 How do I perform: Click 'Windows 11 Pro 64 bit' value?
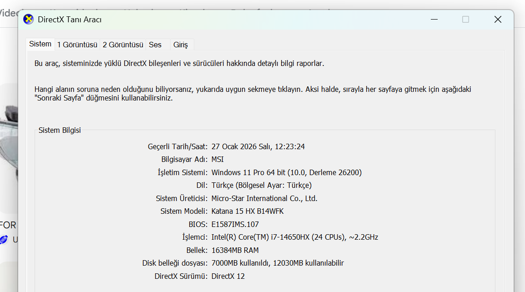click(248, 172)
